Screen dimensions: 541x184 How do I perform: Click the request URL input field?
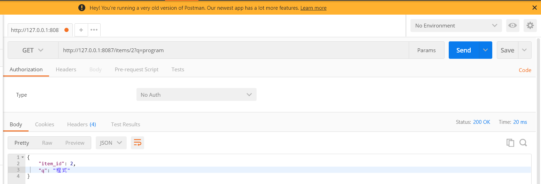[233, 50]
